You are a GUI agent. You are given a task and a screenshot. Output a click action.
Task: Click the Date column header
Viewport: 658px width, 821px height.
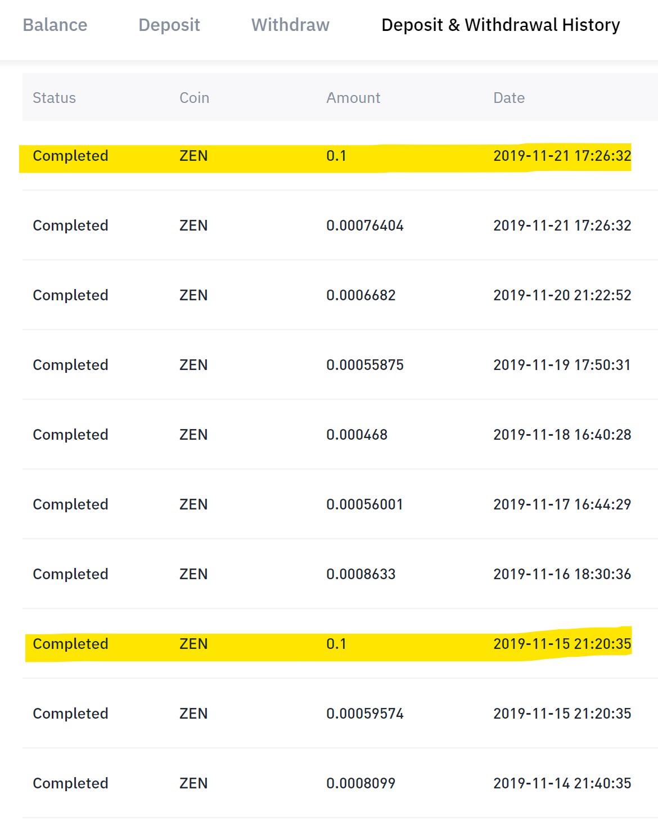coord(509,98)
